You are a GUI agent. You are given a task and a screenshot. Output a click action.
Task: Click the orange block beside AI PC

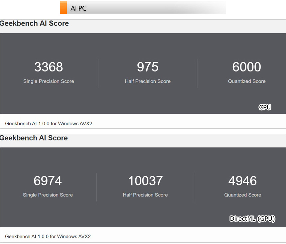63,8
